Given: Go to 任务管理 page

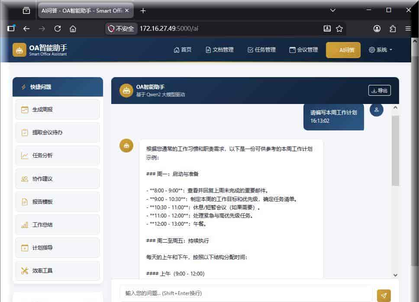Looking at the screenshot, I should click(x=261, y=50).
